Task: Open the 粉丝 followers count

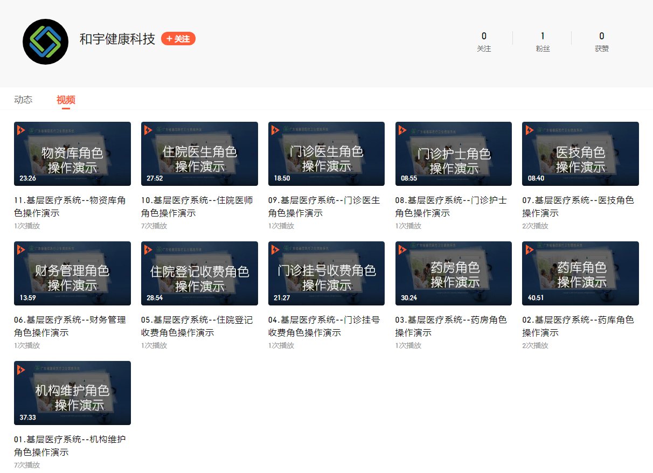Action: [x=543, y=41]
